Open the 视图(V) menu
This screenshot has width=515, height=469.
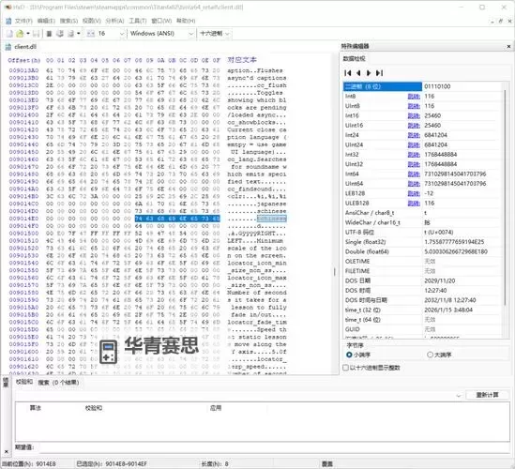(92, 21)
